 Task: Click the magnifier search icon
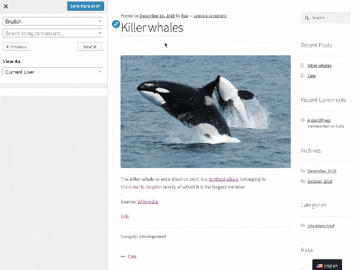(x=307, y=18)
